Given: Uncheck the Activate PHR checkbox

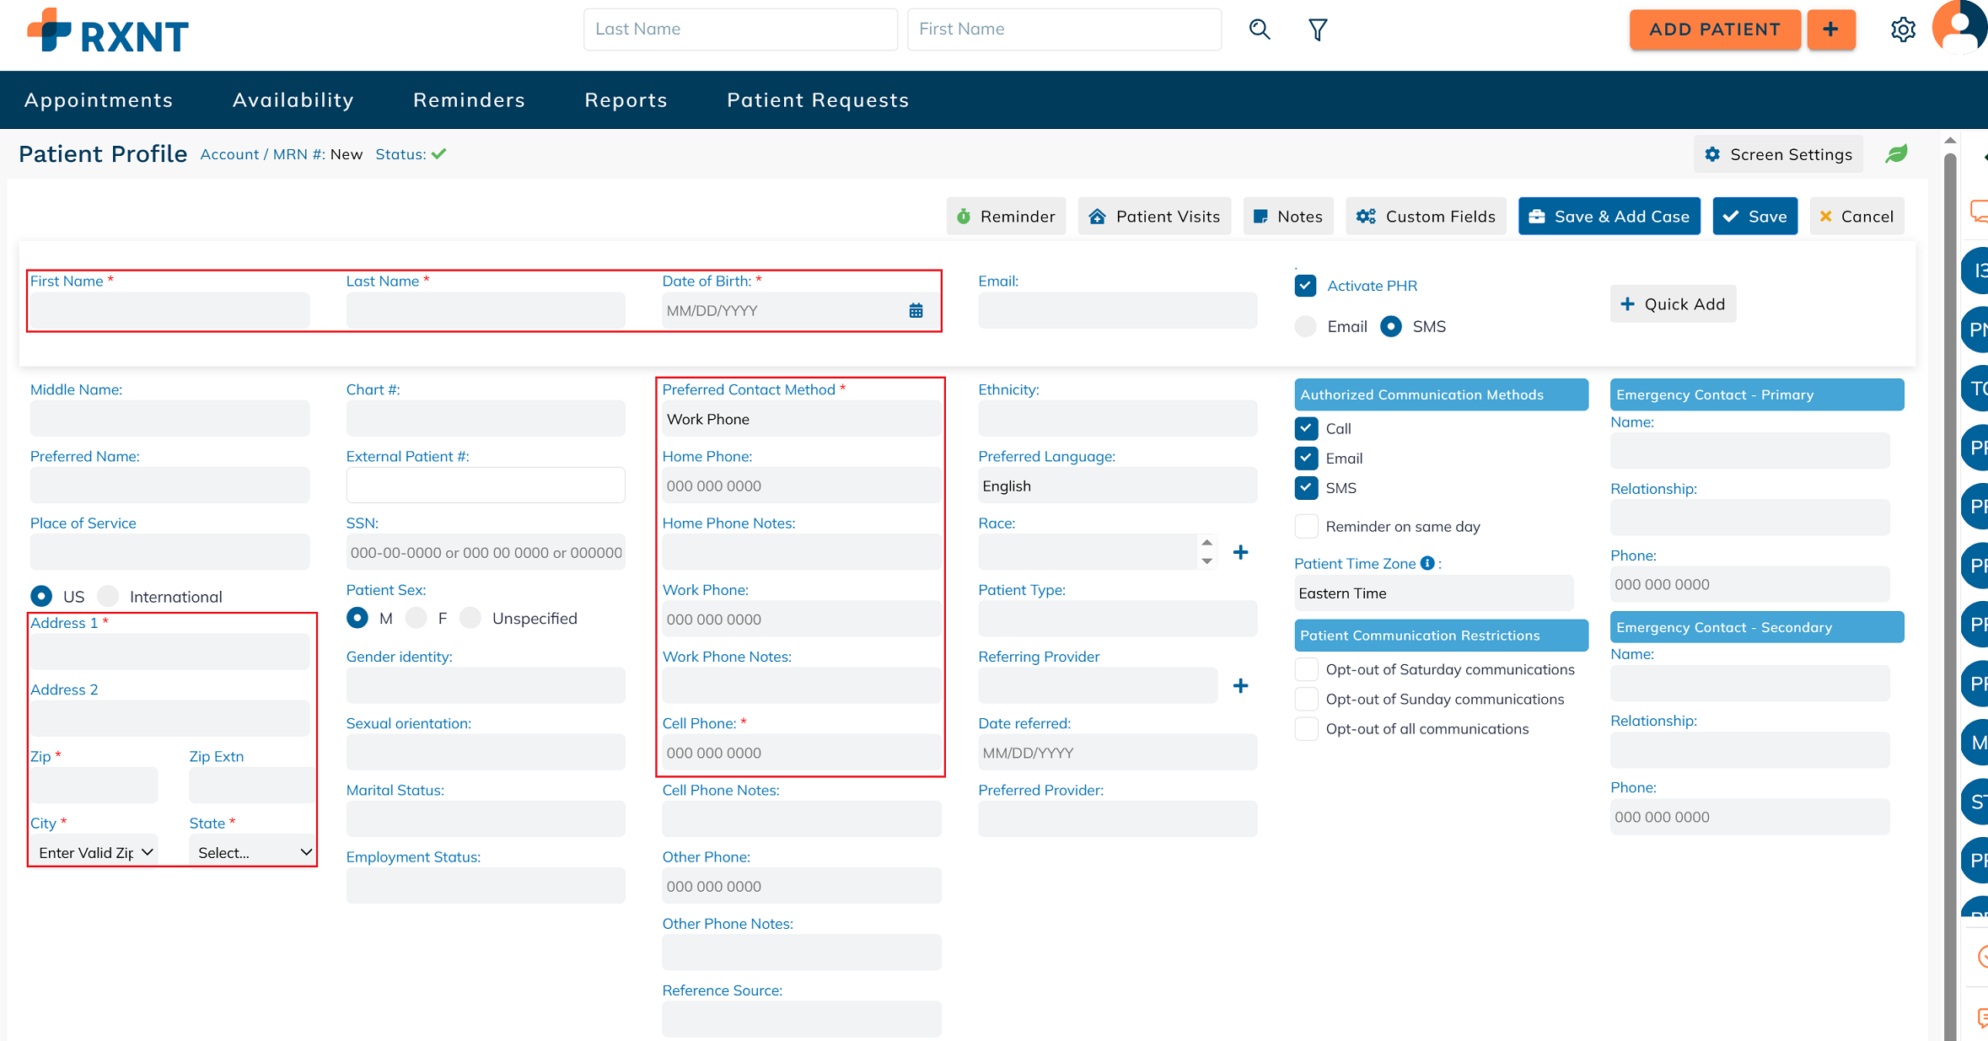Looking at the screenshot, I should tap(1305, 286).
